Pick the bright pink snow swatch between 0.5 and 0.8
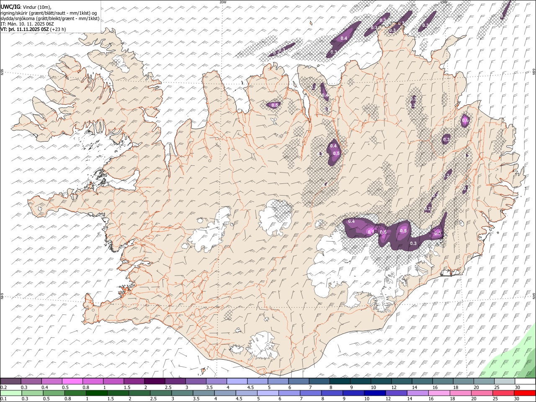Image resolution: width=536 pixels, height=402 pixels. click(x=72, y=381)
